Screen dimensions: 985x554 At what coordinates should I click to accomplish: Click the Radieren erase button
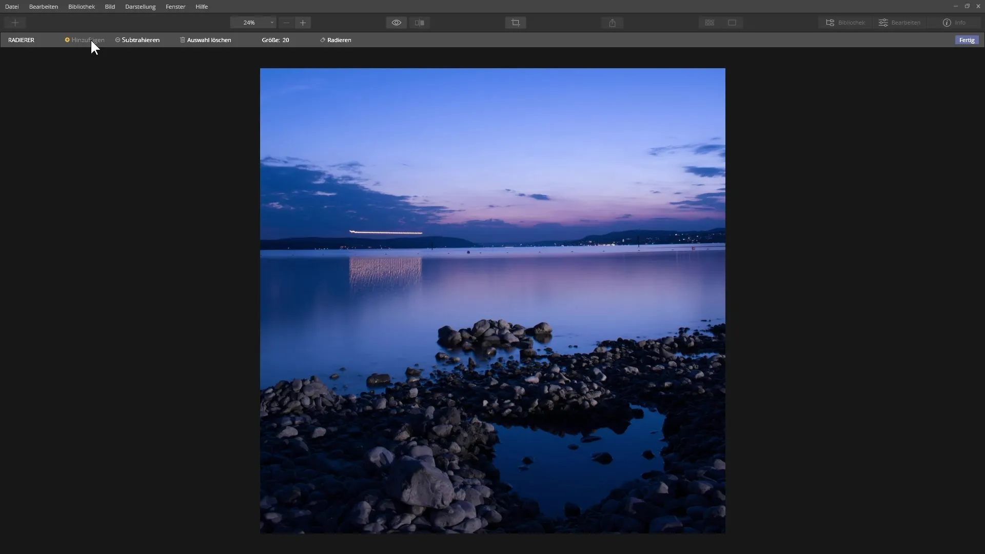point(336,40)
